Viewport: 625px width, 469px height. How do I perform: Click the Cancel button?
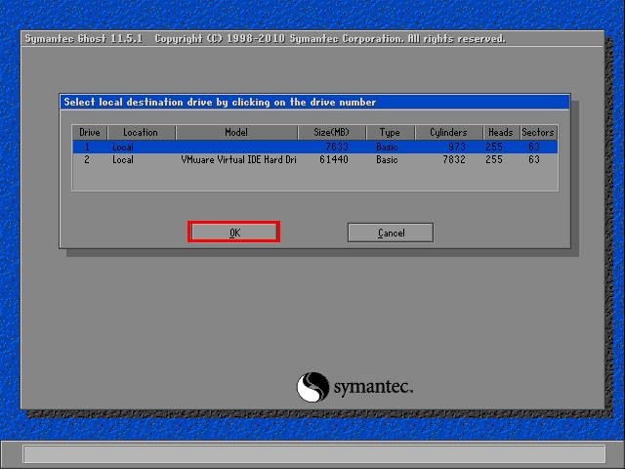pos(391,233)
